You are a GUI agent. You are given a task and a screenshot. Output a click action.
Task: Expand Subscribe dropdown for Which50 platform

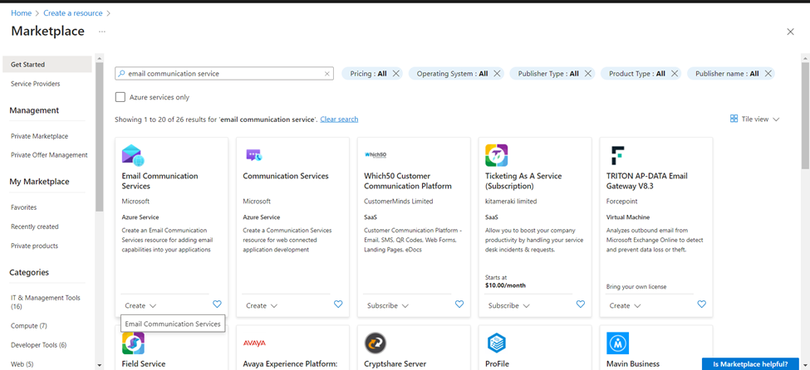388,305
